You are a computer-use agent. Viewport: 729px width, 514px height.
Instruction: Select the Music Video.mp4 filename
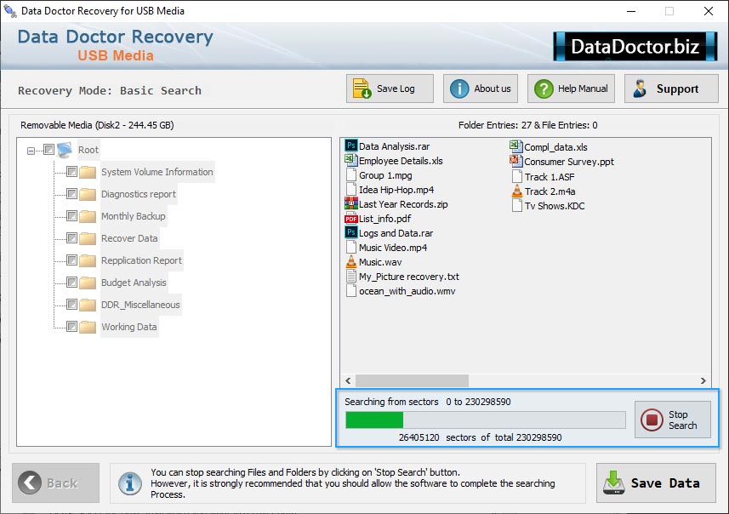coord(393,248)
